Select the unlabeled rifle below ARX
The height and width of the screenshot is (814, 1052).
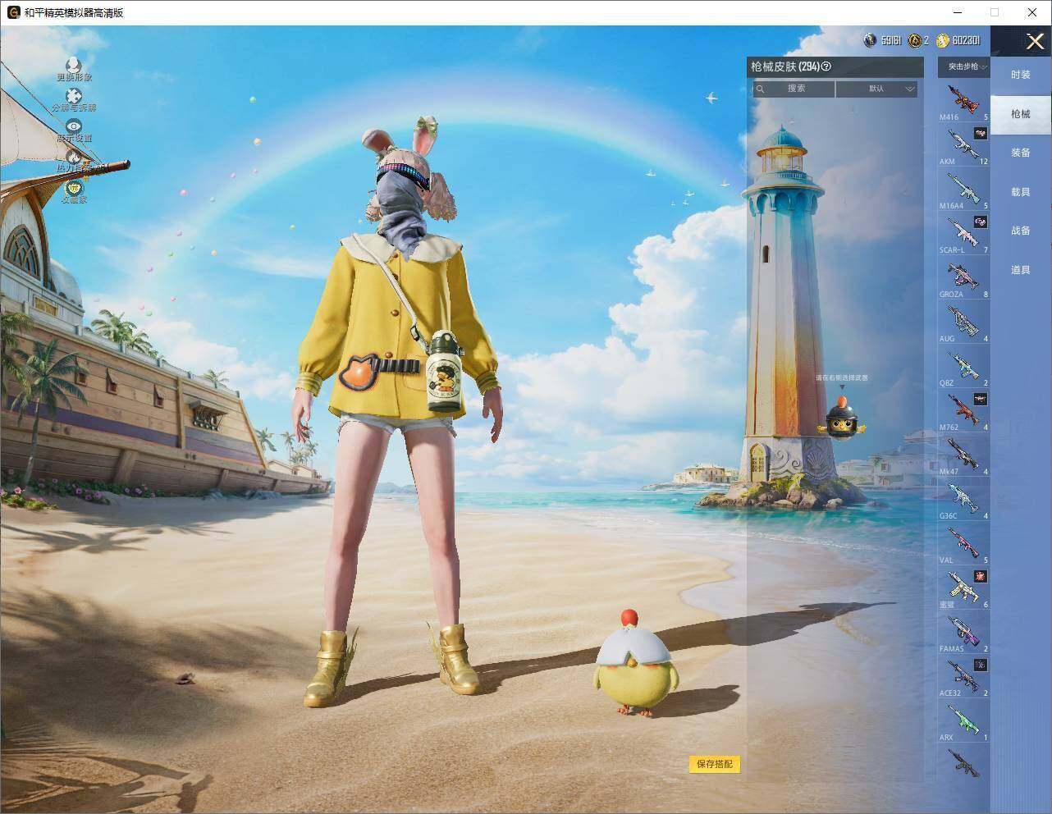[x=963, y=764]
